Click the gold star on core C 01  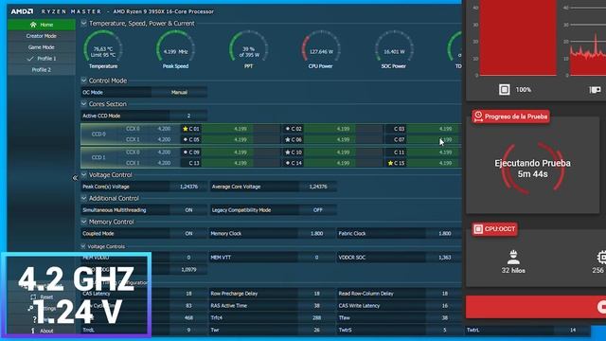coord(186,129)
